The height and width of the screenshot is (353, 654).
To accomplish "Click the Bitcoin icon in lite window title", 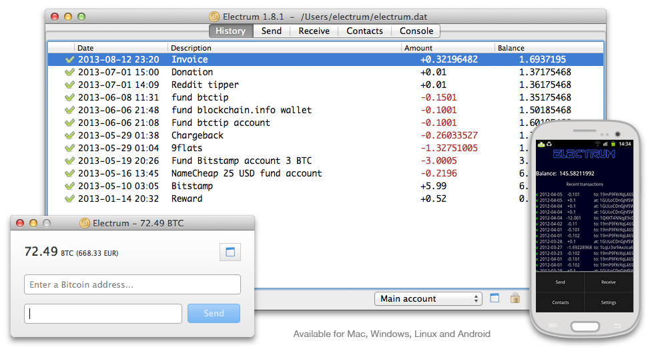I will click(85, 223).
